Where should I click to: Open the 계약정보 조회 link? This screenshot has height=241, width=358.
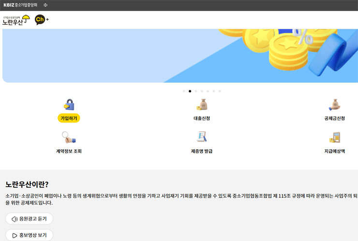pyautogui.click(x=69, y=151)
